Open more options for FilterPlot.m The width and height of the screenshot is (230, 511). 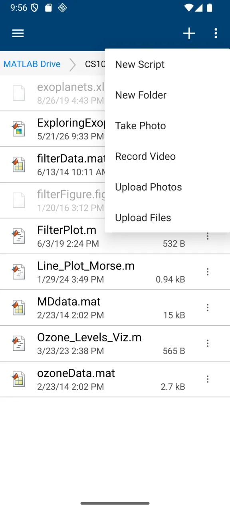208,236
